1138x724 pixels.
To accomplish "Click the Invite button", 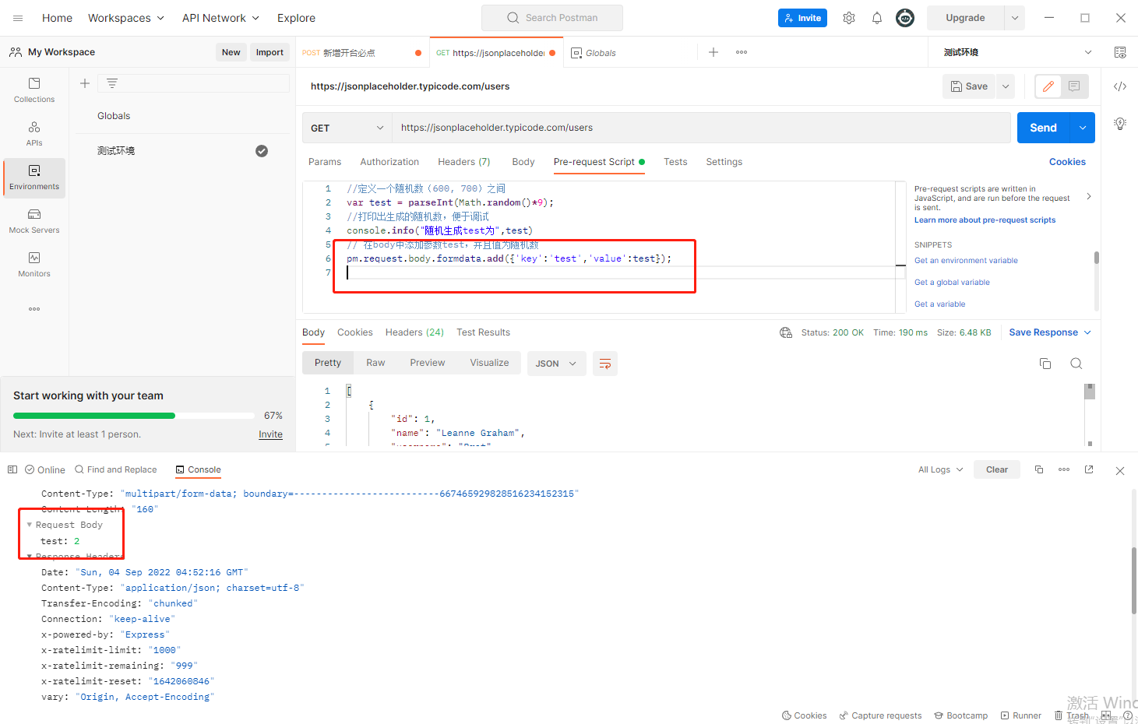I will pyautogui.click(x=802, y=18).
